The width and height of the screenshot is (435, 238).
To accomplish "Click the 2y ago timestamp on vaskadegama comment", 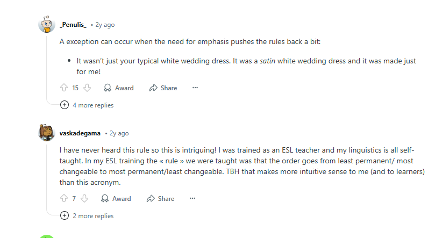I will point(119,133).
